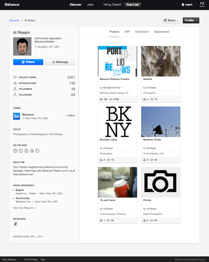Expand the Share dropdown
The image size is (209, 262).
[171, 20]
